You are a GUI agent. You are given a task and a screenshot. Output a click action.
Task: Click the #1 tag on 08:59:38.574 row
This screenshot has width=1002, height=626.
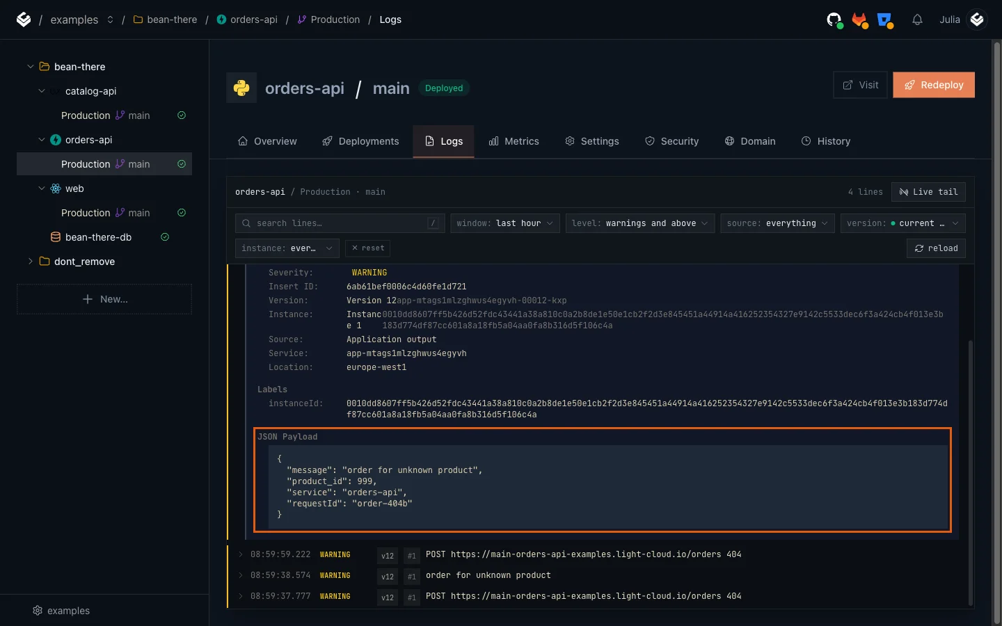coord(412,577)
